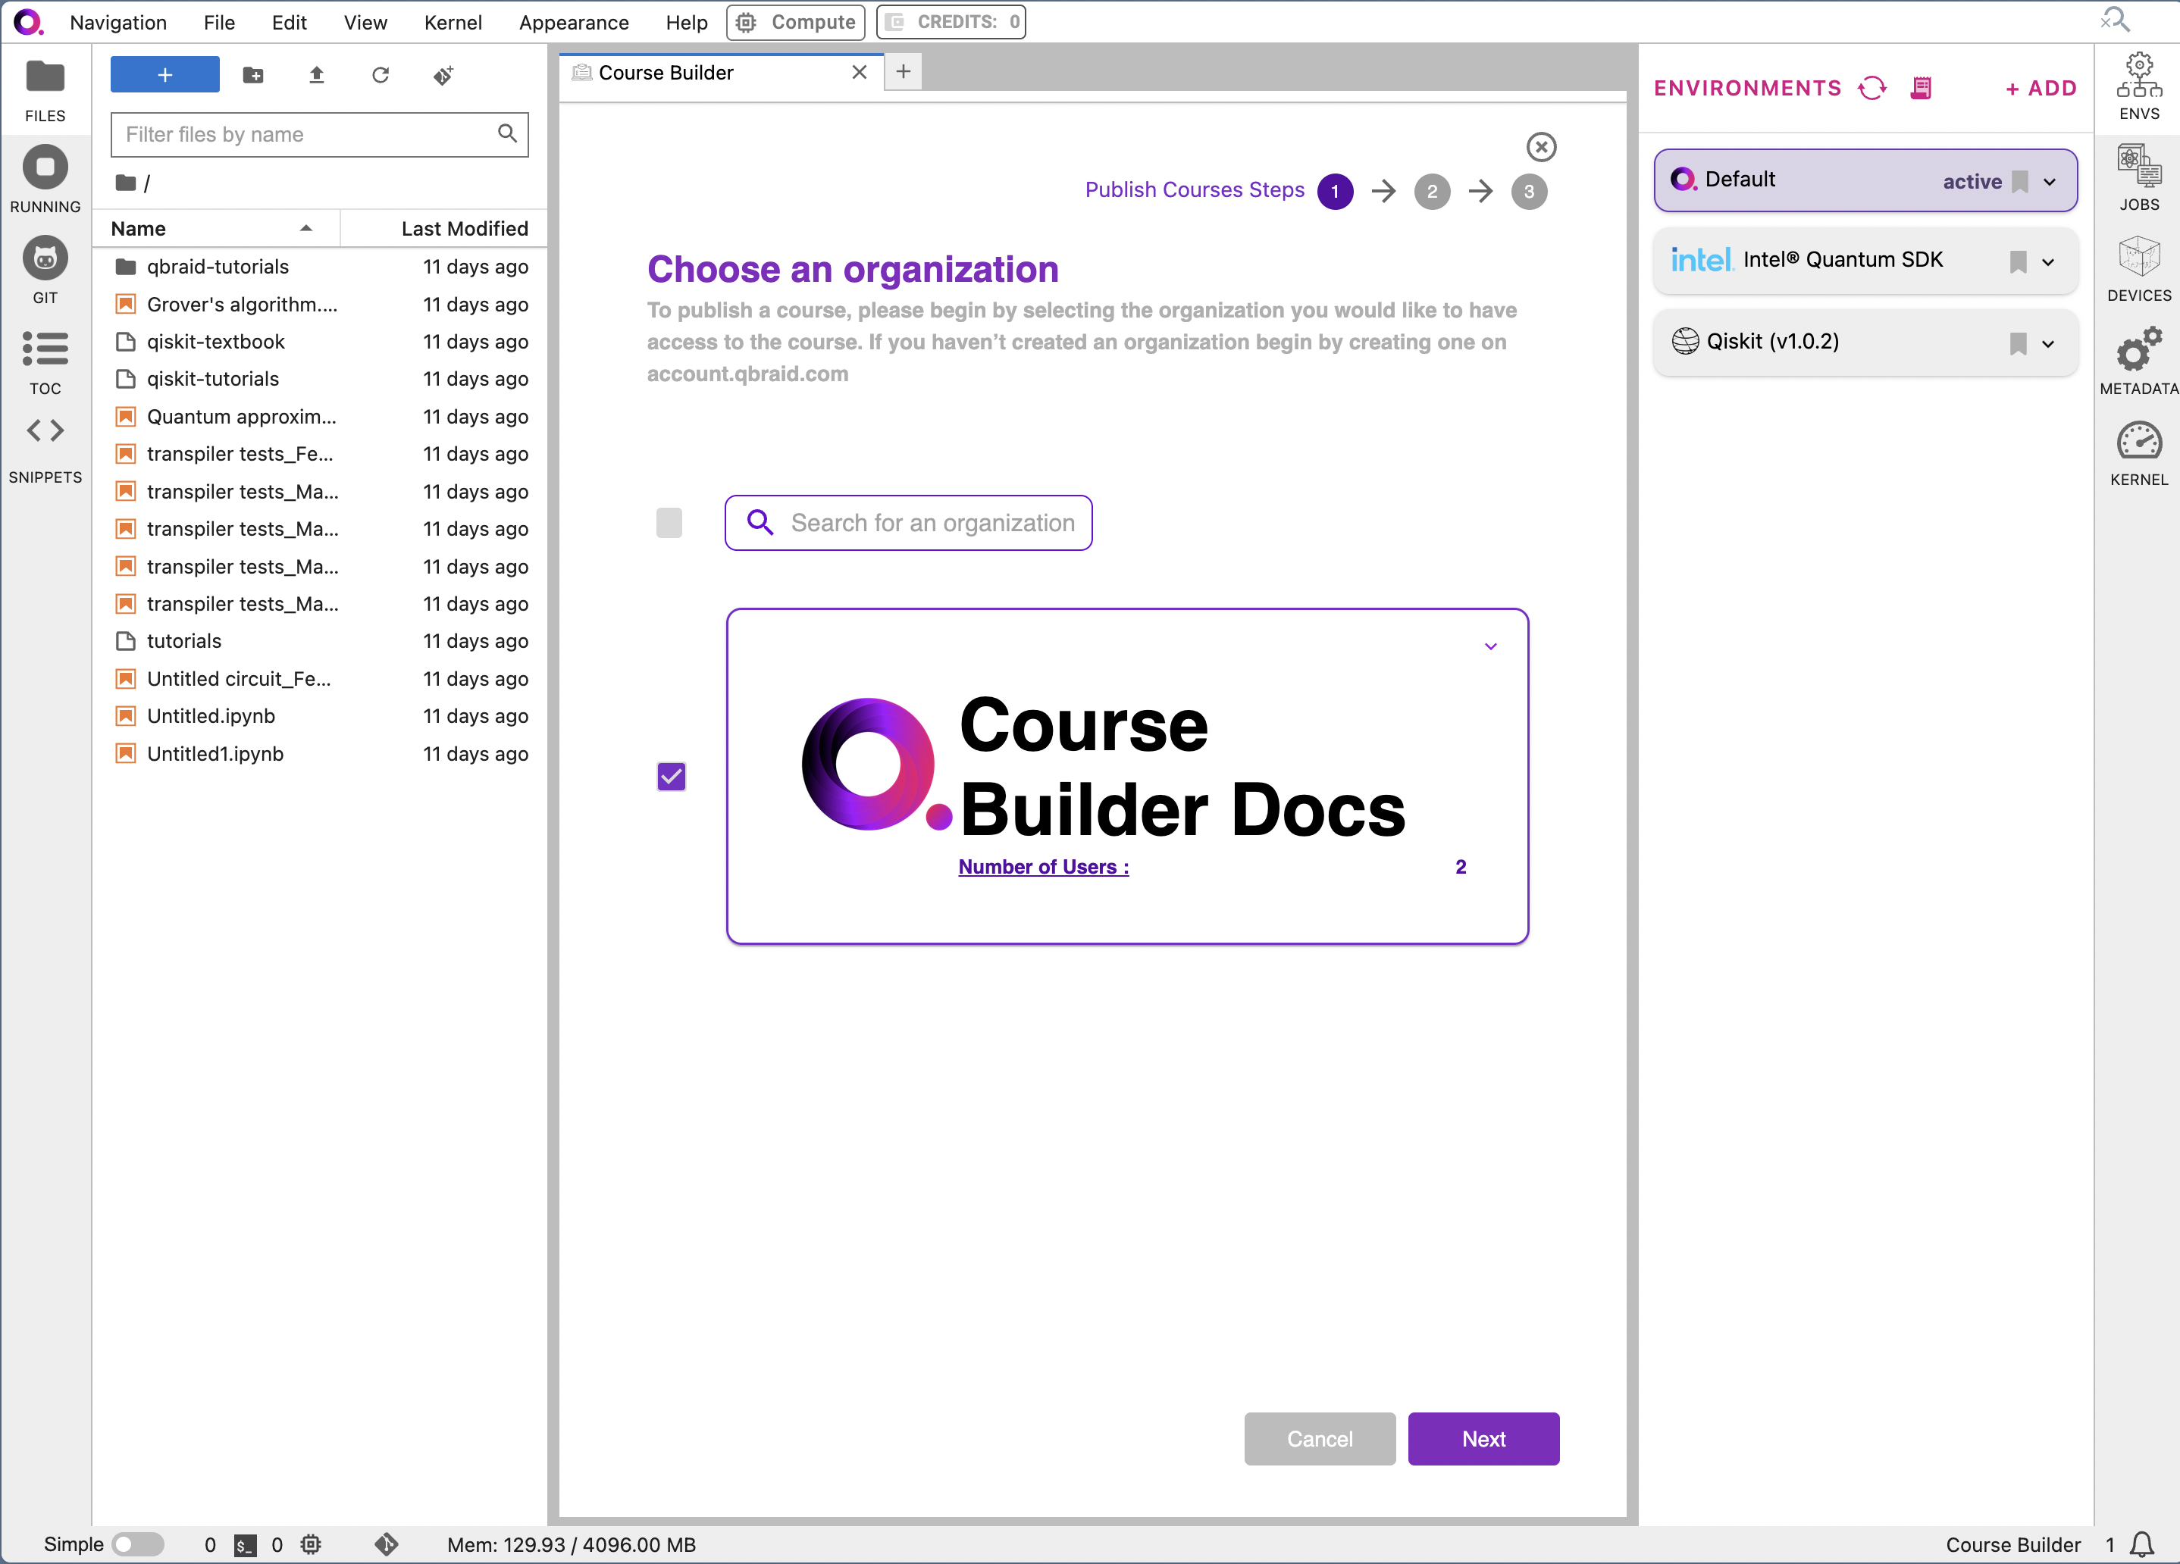
Task: Open the qbraid-tutorials folder
Action: (320, 267)
